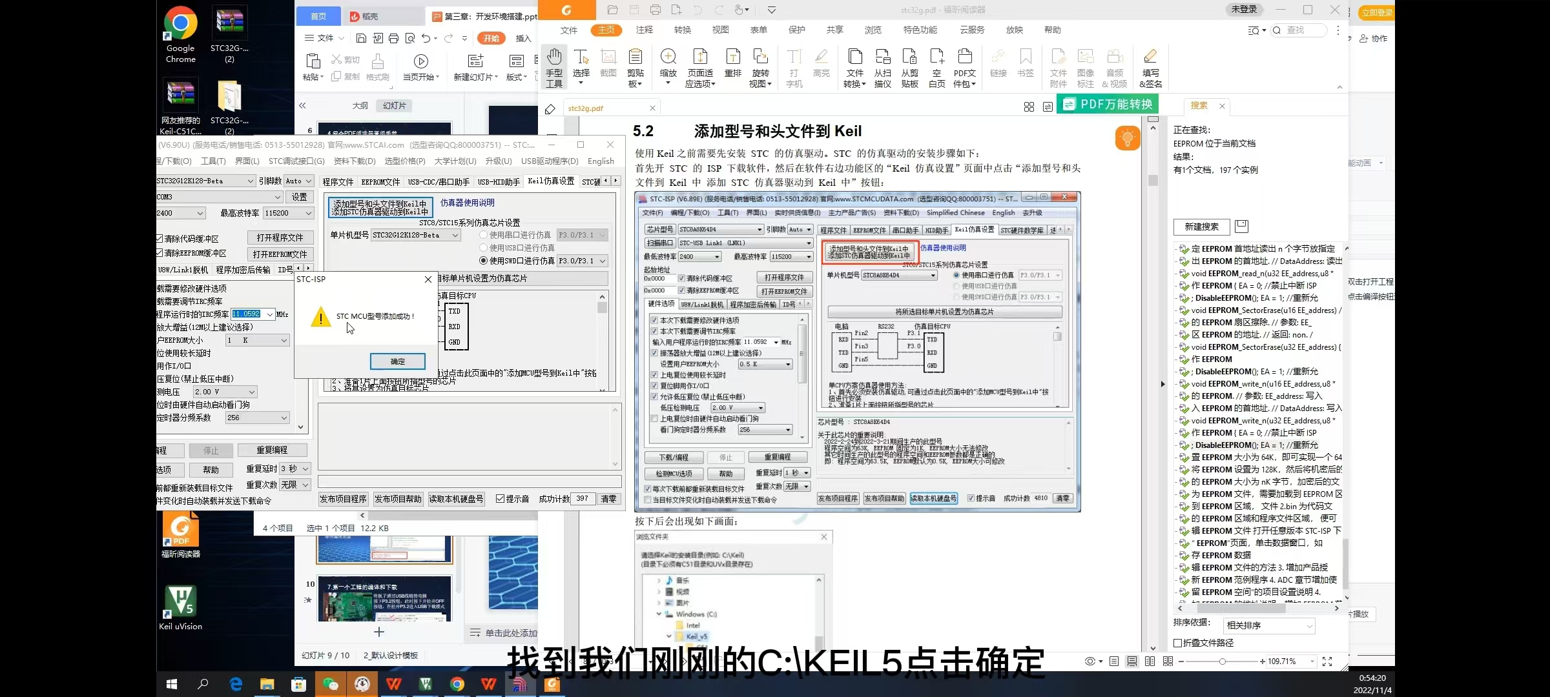Click add model and header files to Keil button
Viewport: 1550px width, 697px height.
pos(380,207)
